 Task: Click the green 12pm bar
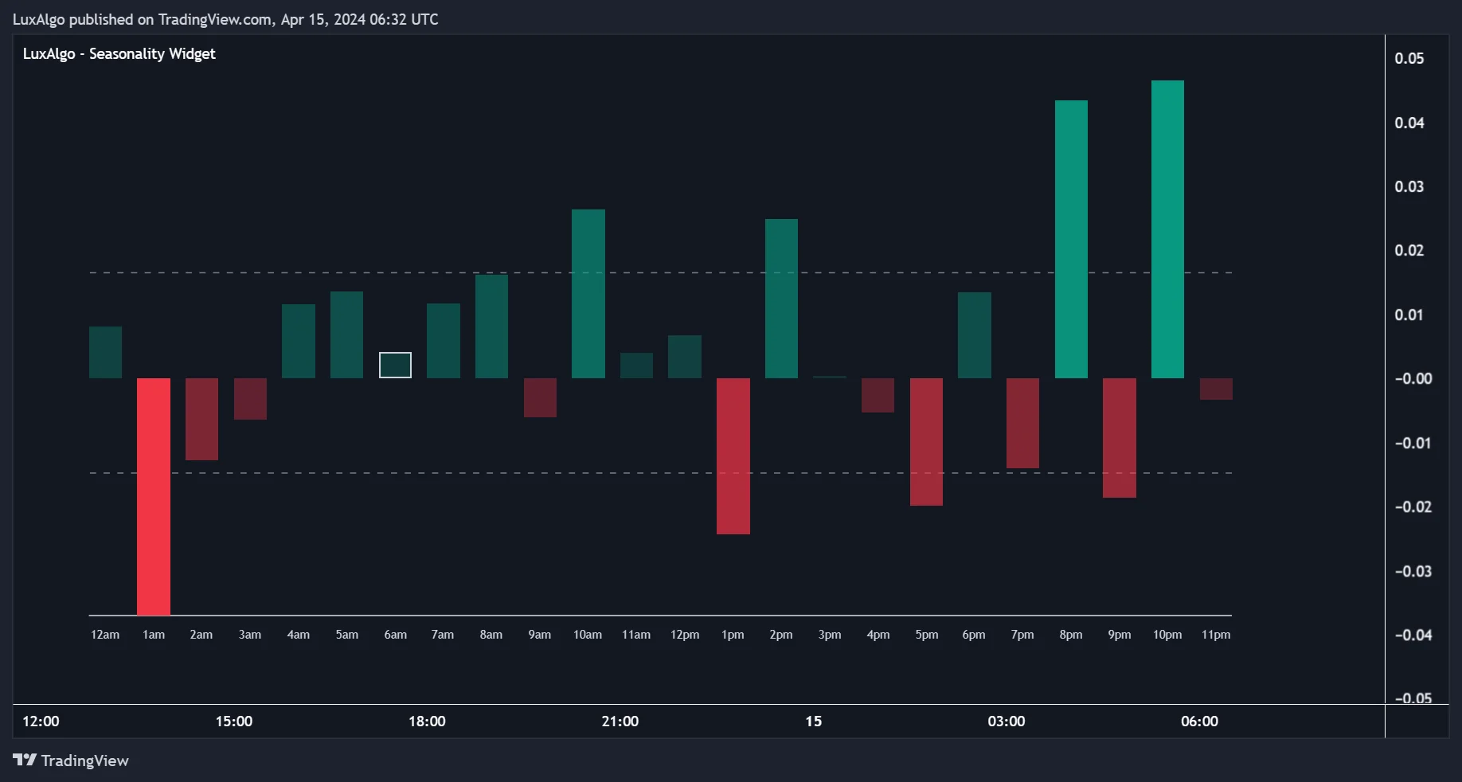tap(685, 357)
